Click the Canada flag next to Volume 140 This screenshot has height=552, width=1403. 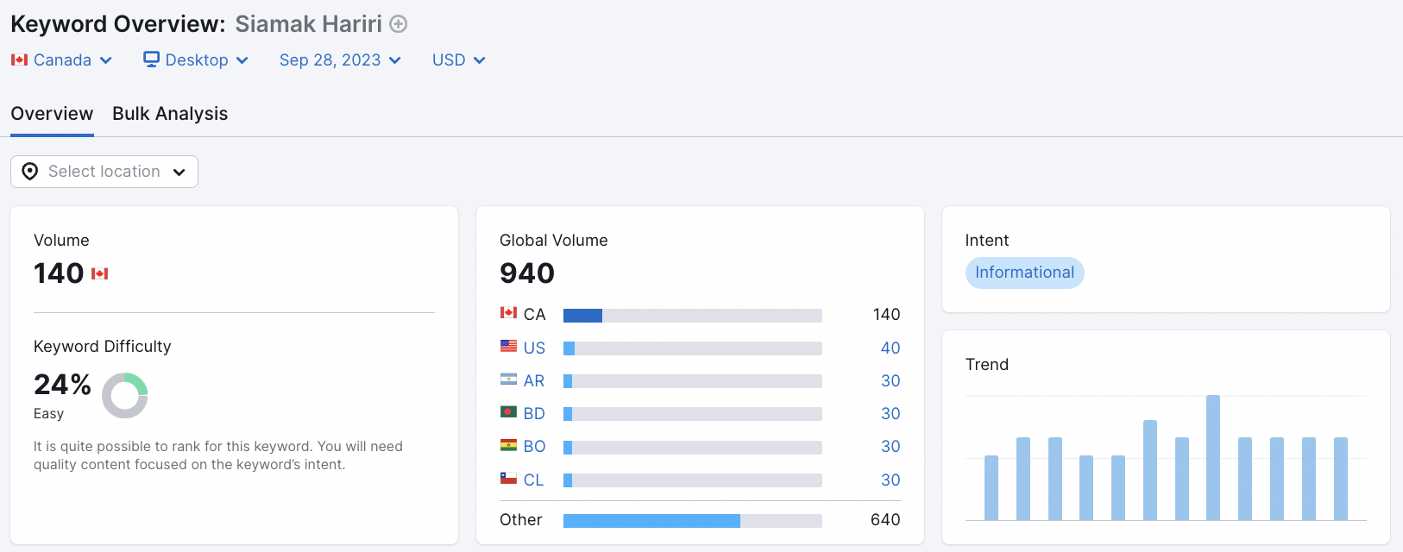100,273
